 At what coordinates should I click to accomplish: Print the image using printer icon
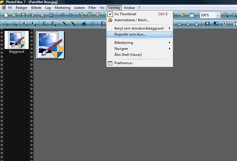43,15
